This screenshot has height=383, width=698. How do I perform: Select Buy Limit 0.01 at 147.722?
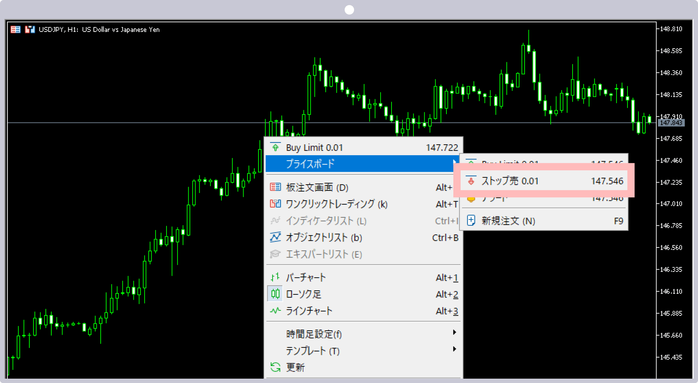(x=364, y=148)
